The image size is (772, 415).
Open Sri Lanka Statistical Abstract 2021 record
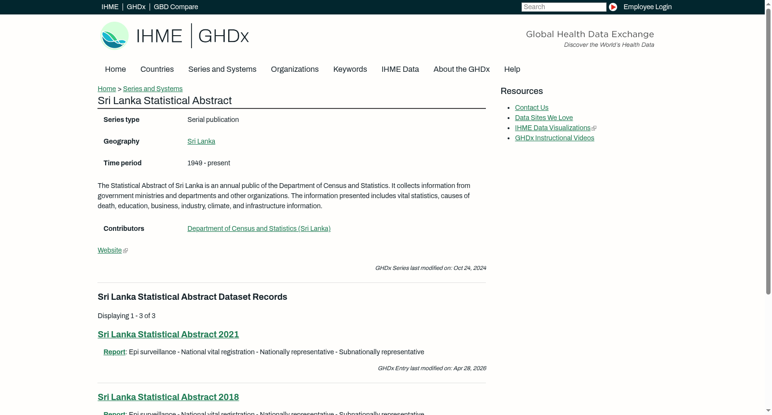tap(168, 335)
